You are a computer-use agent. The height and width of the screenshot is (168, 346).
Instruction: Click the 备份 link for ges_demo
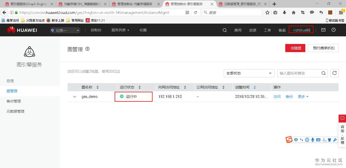(x=289, y=97)
